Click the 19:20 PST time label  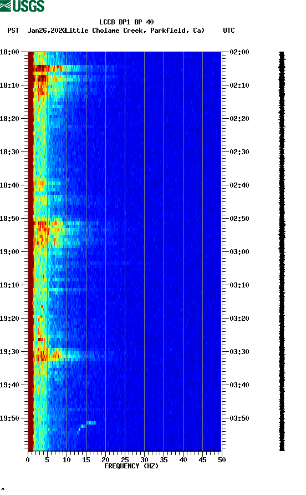[9, 319]
